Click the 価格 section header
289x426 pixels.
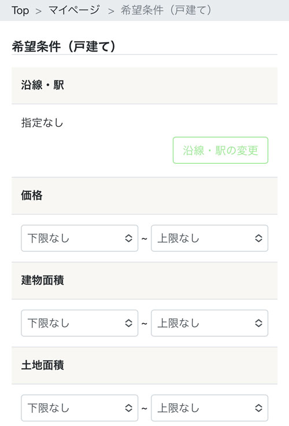[144, 196]
